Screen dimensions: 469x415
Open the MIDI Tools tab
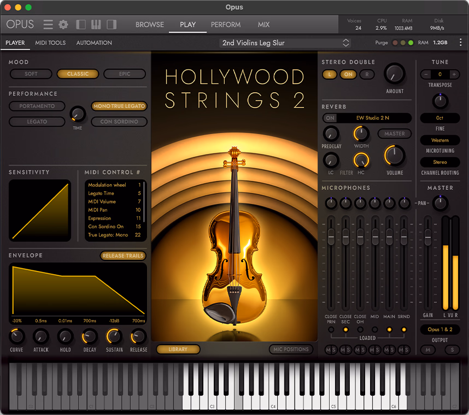50,43
